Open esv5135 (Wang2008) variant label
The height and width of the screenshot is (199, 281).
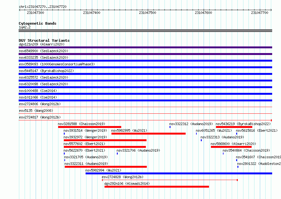[x=36, y=111]
